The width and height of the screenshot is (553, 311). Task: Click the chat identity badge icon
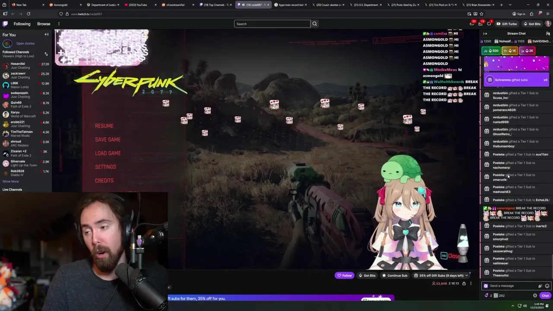[486, 286]
